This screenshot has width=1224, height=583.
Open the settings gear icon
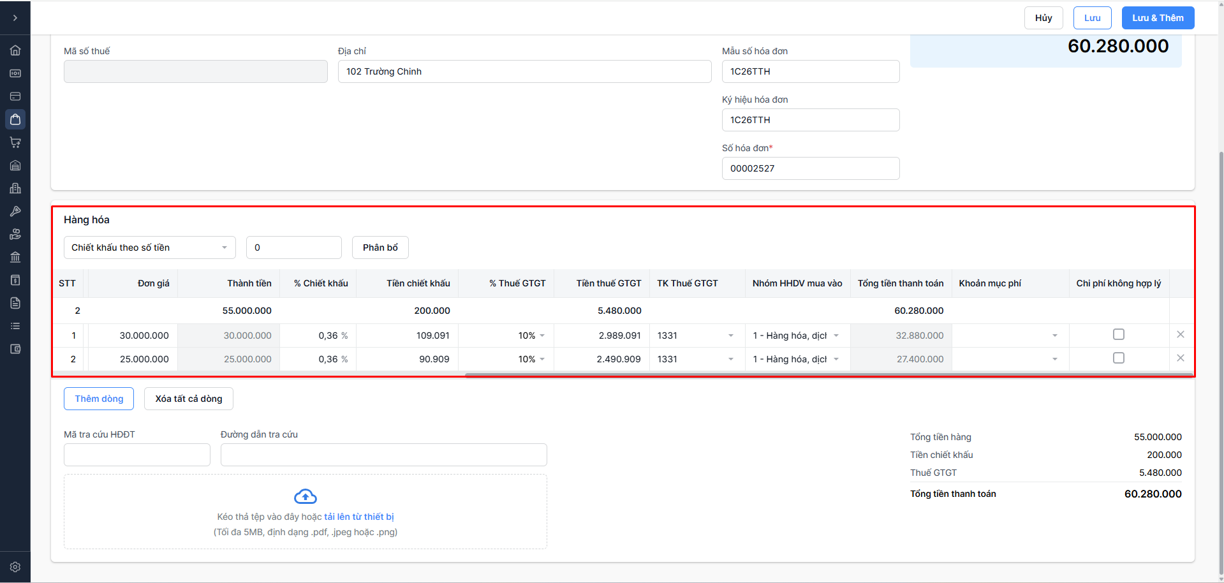[15, 567]
